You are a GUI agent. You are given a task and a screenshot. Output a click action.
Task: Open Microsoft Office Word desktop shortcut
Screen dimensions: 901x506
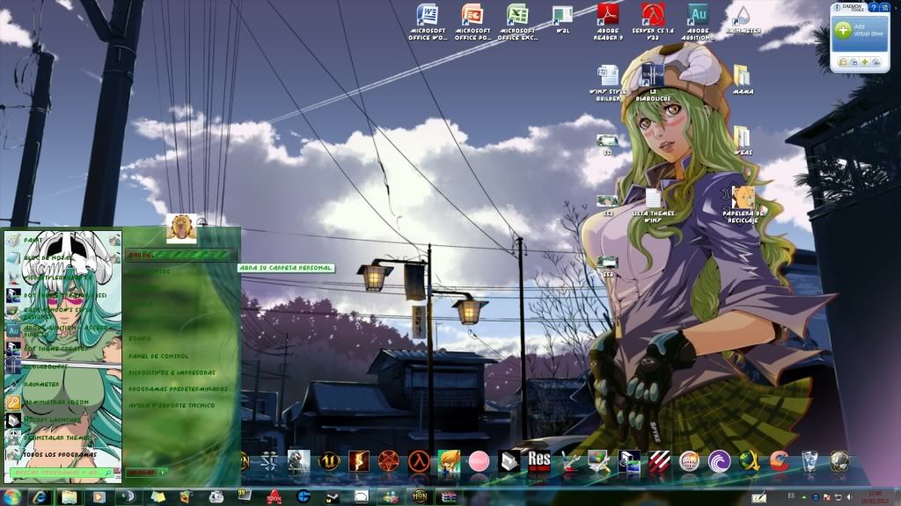pos(428,22)
